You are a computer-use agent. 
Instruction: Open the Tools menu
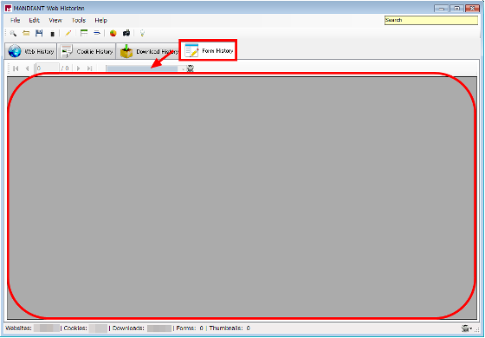[79, 20]
